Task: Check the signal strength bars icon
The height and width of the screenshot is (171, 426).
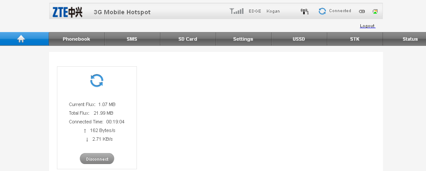Action: pyautogui.click(x=236, y=11)
